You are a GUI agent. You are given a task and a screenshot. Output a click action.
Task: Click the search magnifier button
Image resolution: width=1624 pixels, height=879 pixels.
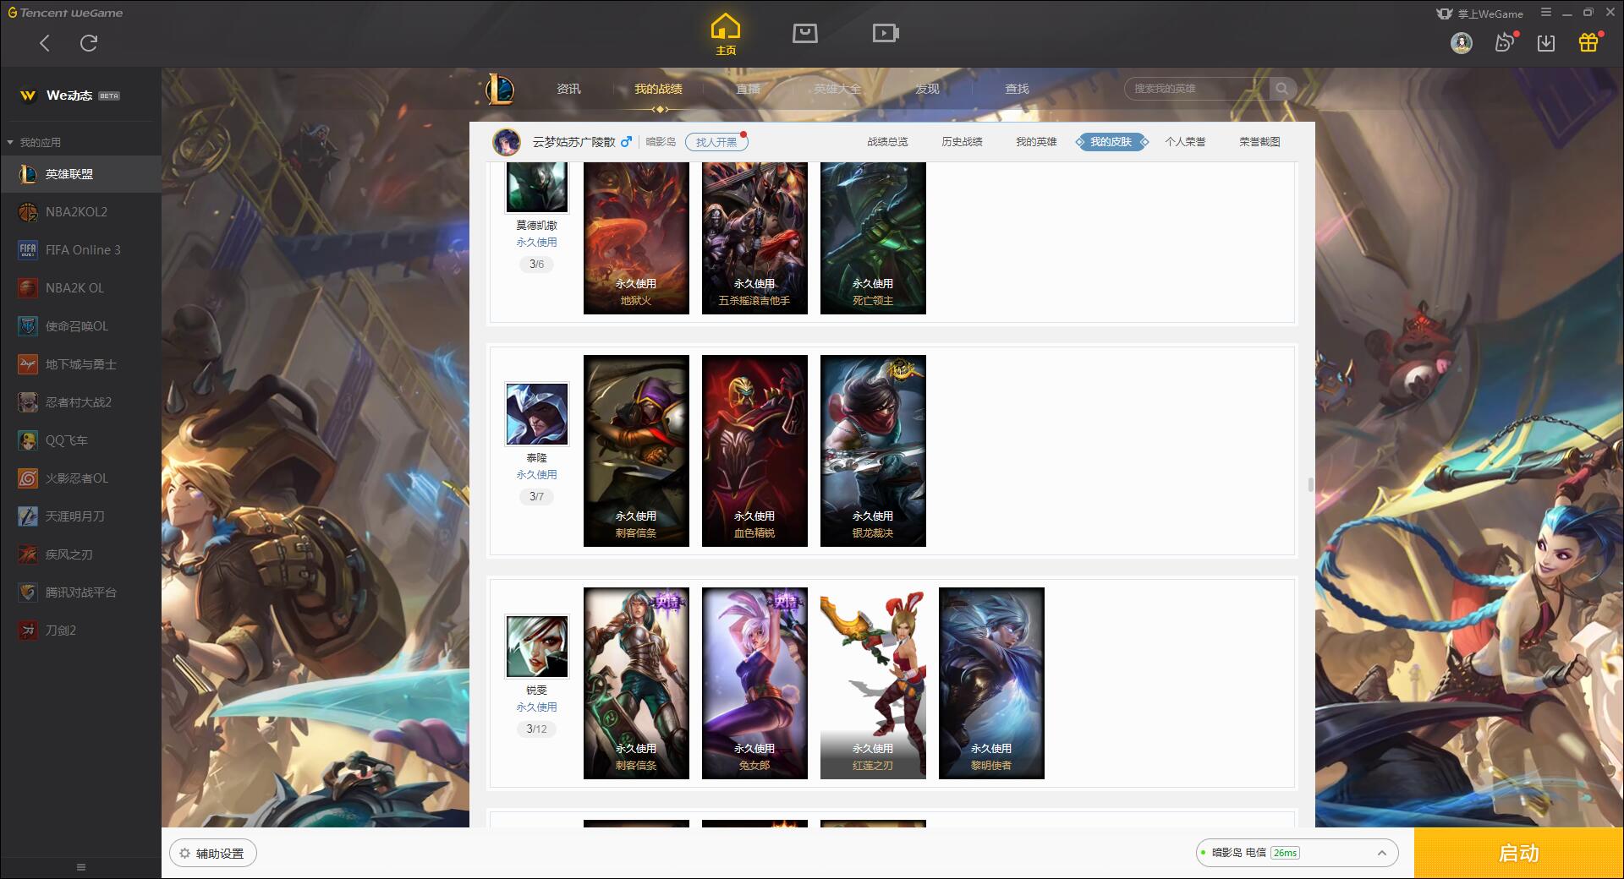click(x=1282, y=89)
